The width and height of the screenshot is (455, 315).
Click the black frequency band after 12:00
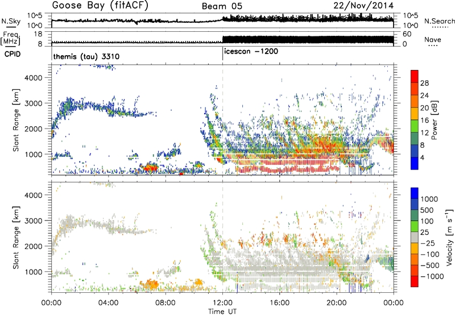(308, 39)
